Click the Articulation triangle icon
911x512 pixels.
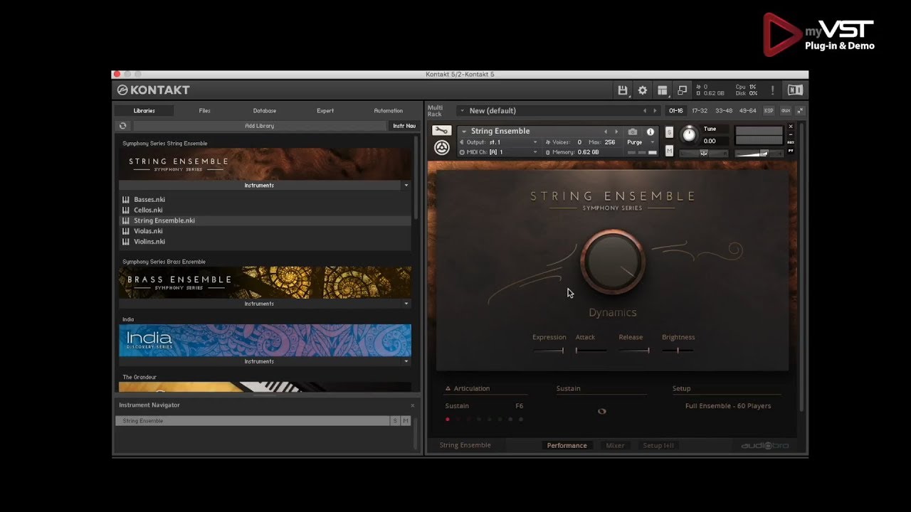448,388
